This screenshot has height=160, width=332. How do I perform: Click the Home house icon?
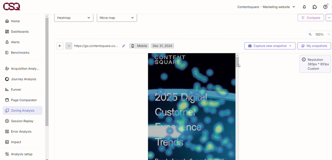[x=7, y=21]
